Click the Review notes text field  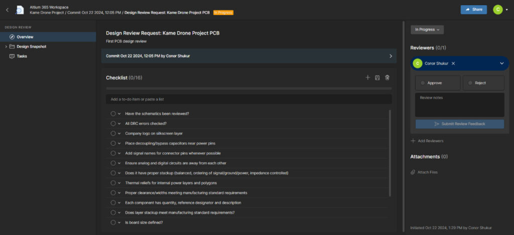point(460,105)
